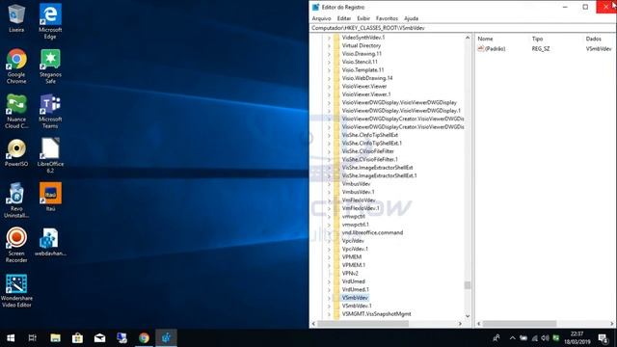Click the tree's vertical scrollbar down arrow
This screenshot has width=617, height=347.
(468, 316)
